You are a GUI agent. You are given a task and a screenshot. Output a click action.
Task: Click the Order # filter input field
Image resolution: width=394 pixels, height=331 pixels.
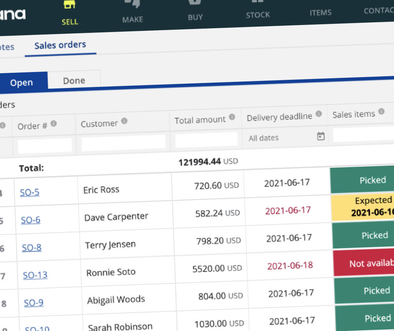click(x=45, y=145)
